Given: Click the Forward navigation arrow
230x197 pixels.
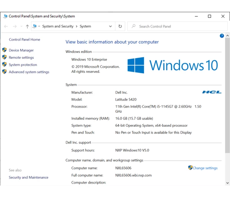Looking at the screenshot, I should click(x=14, y=26).
